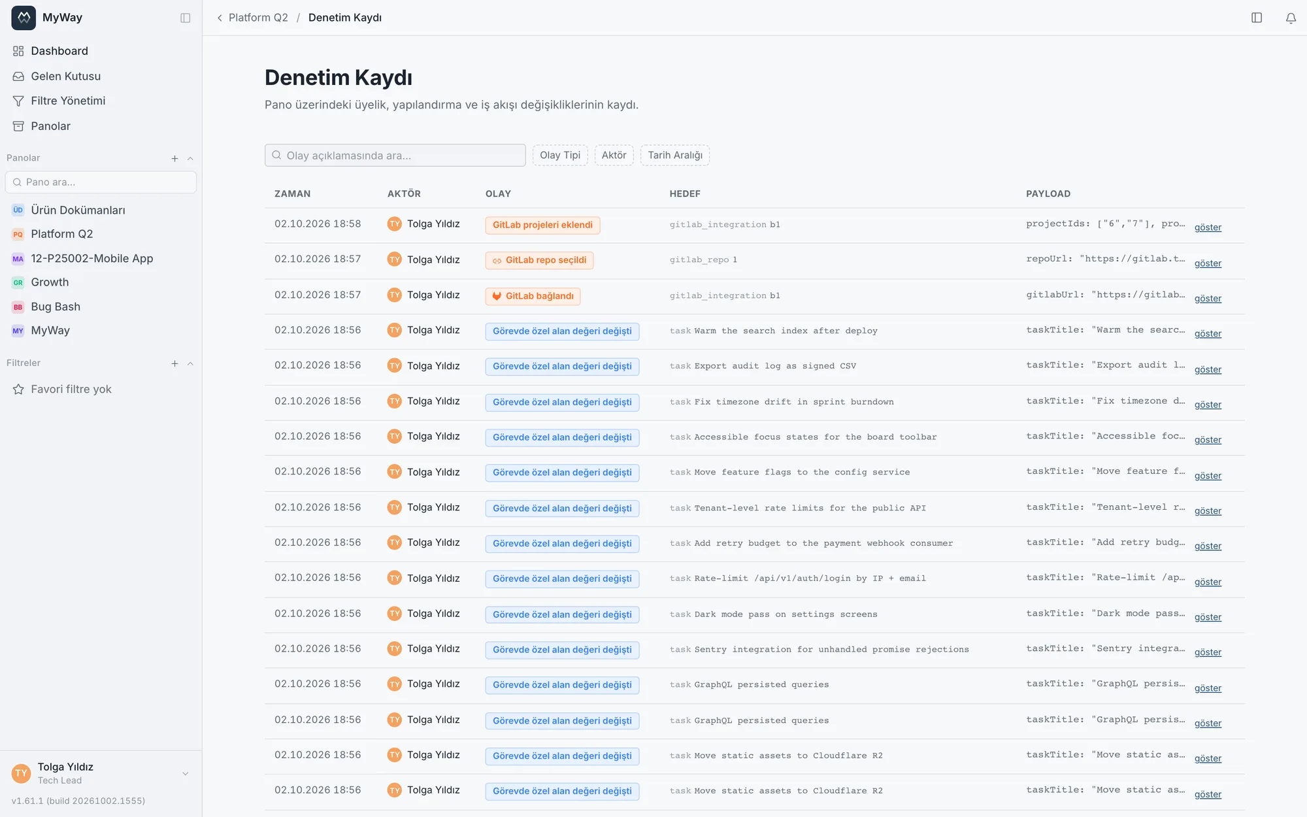Toggle the right side panel icon
This screenshot has width=1307, height=817.
[1257, 18]
